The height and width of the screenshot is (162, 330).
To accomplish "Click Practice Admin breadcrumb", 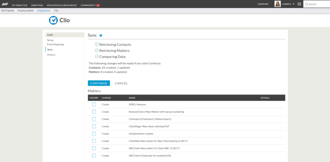I will 26,11.
